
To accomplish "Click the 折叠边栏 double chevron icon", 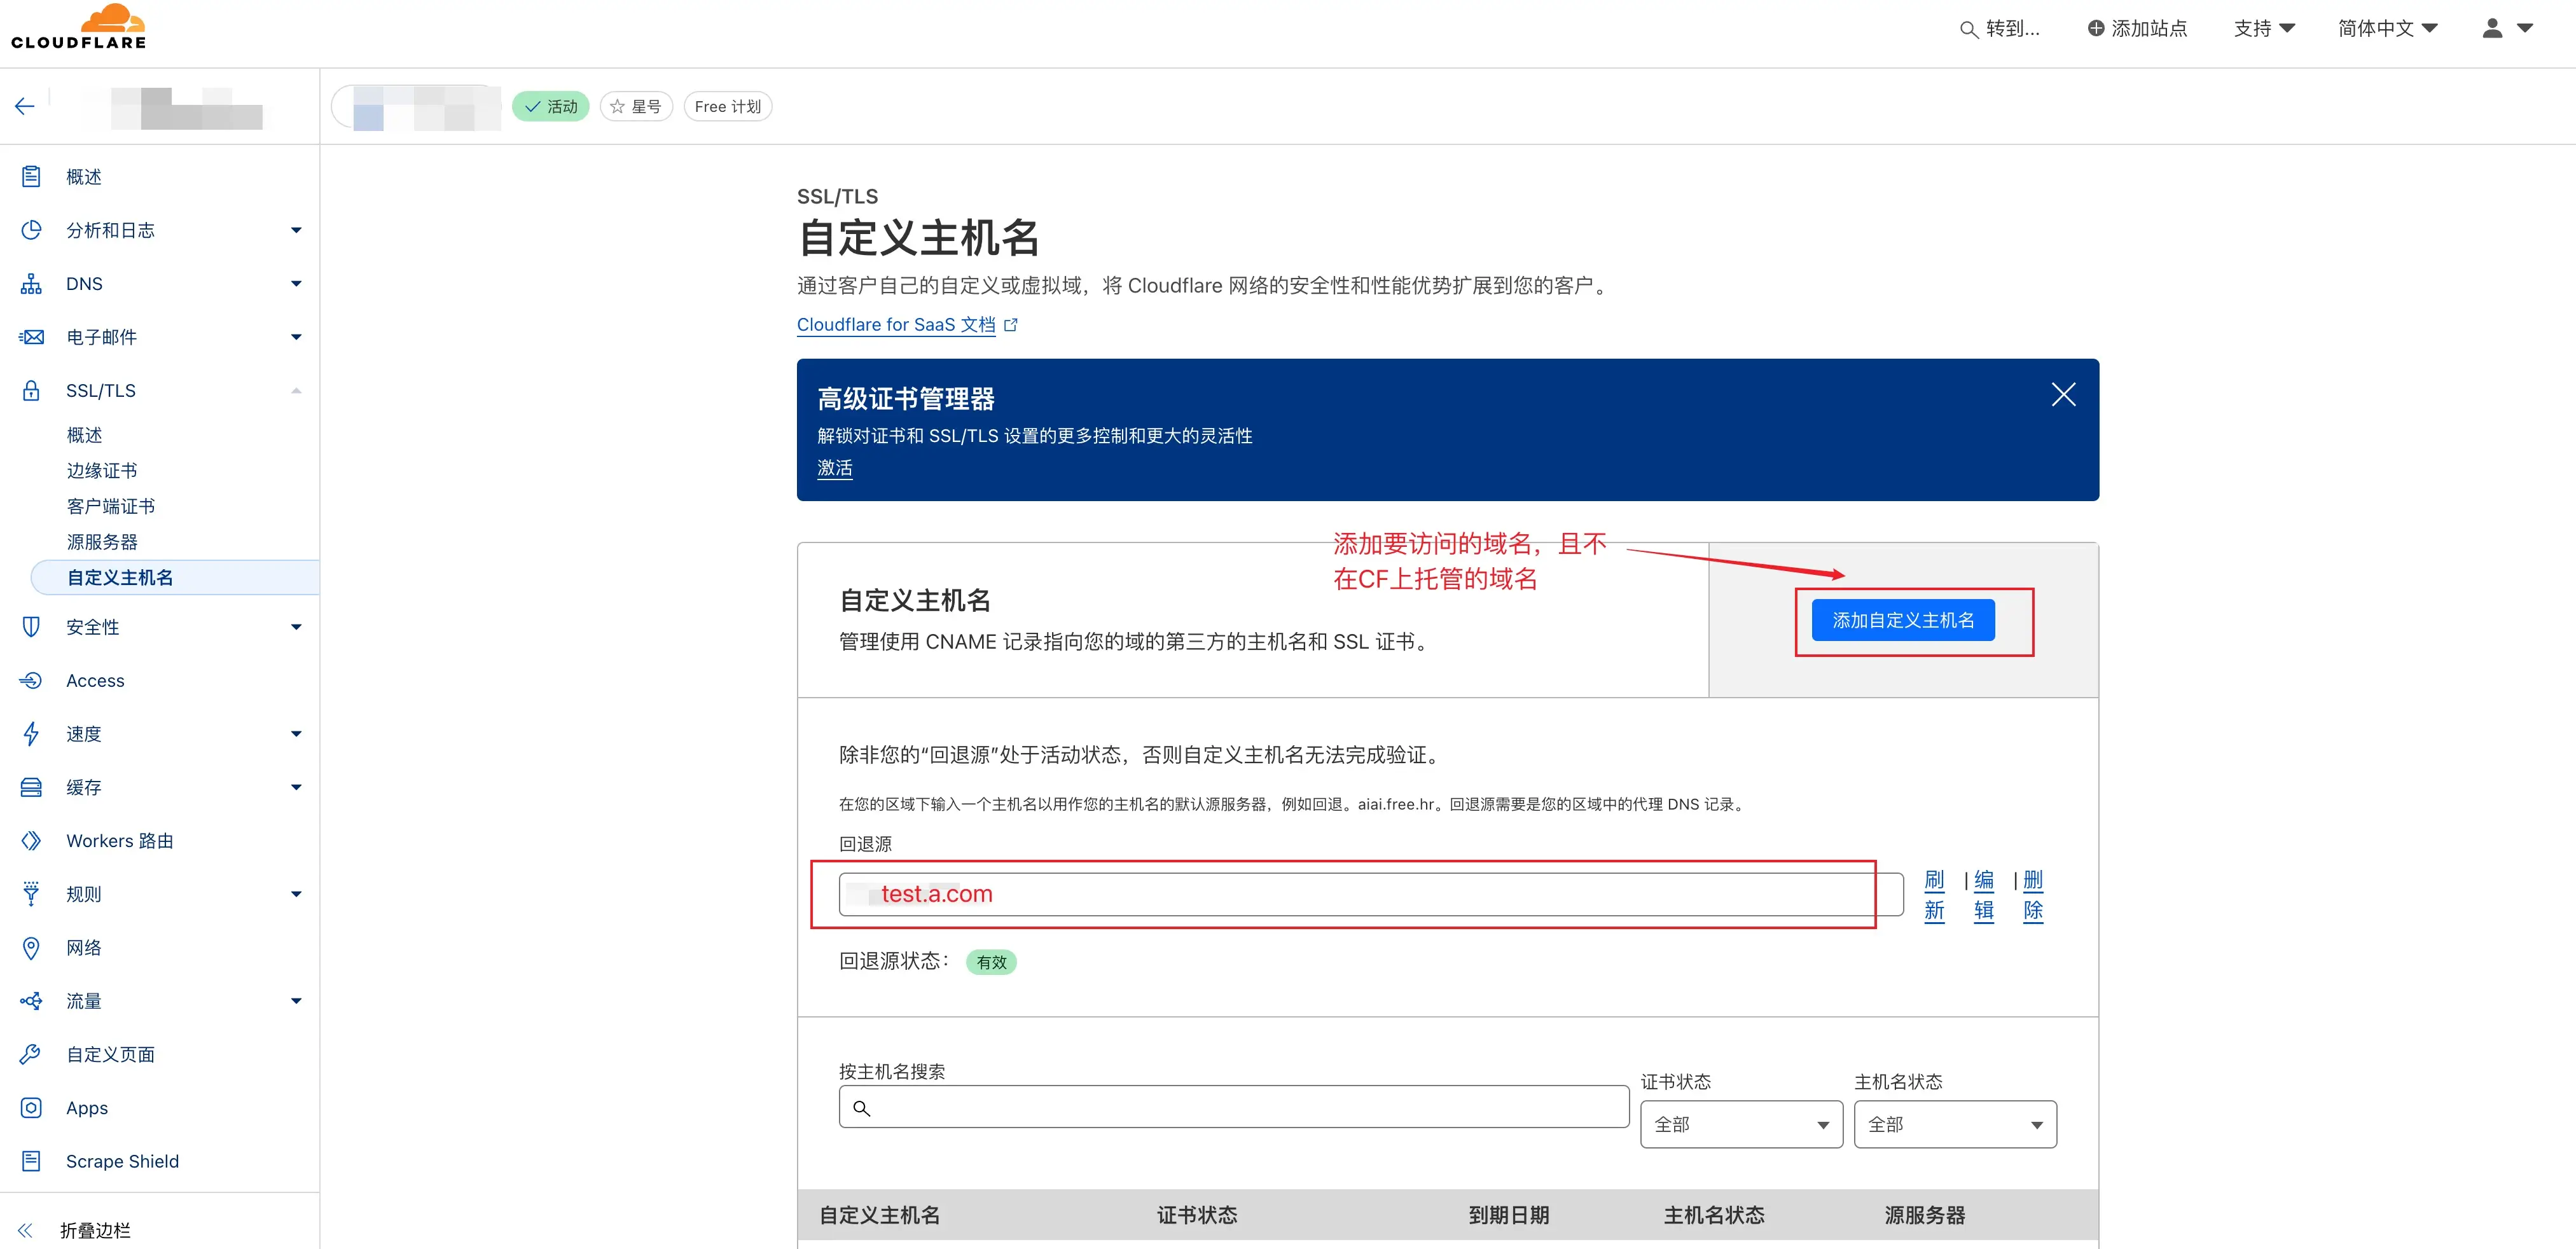I will (x=26, y=1230).
